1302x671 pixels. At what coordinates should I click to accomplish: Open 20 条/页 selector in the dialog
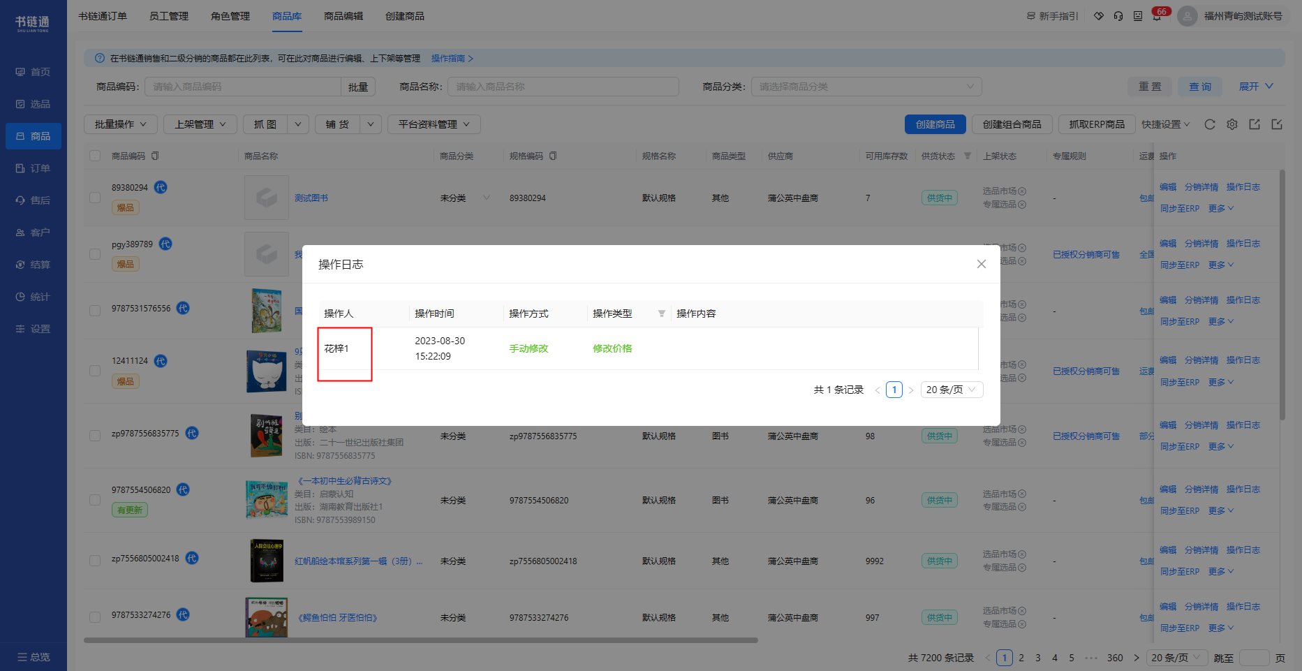coord(952,390)
